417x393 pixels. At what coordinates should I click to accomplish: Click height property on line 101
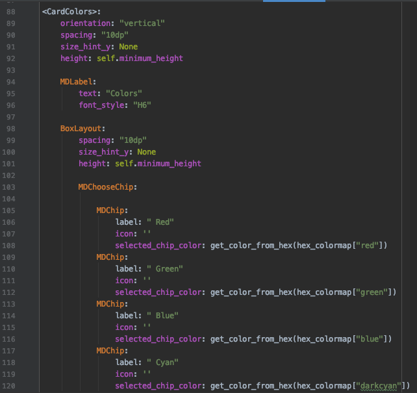click(x=92, y=164)
